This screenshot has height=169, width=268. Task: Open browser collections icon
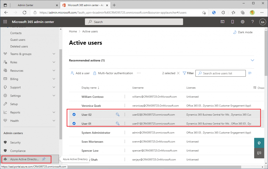coord(243,13)
